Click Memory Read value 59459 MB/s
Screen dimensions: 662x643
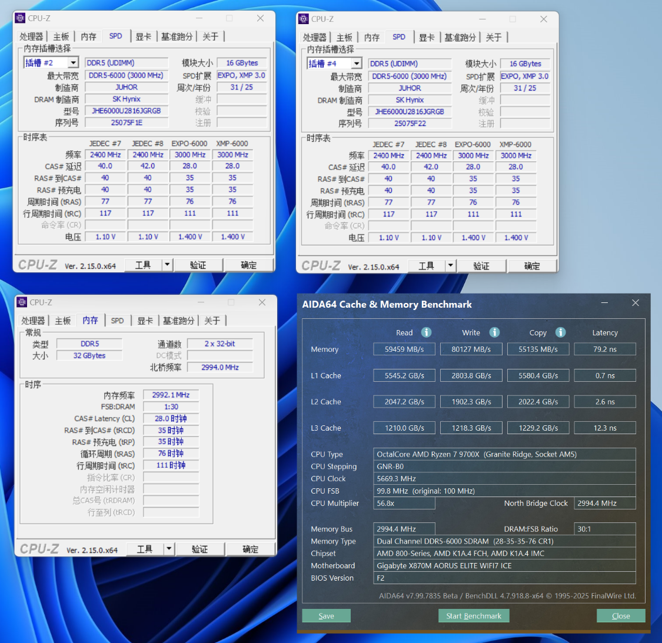(x=404, y=349)
